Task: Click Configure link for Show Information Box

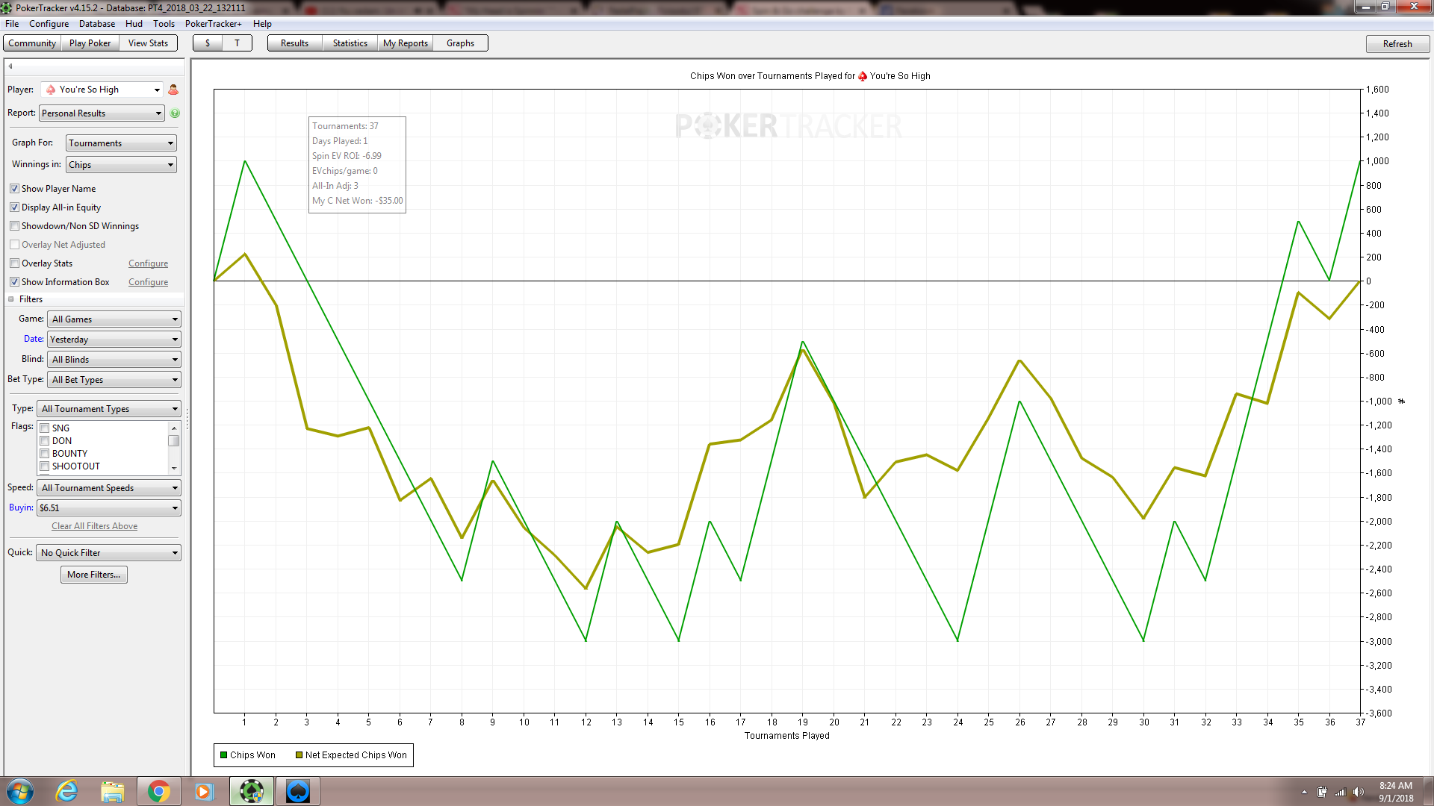Action: [148, 282]
